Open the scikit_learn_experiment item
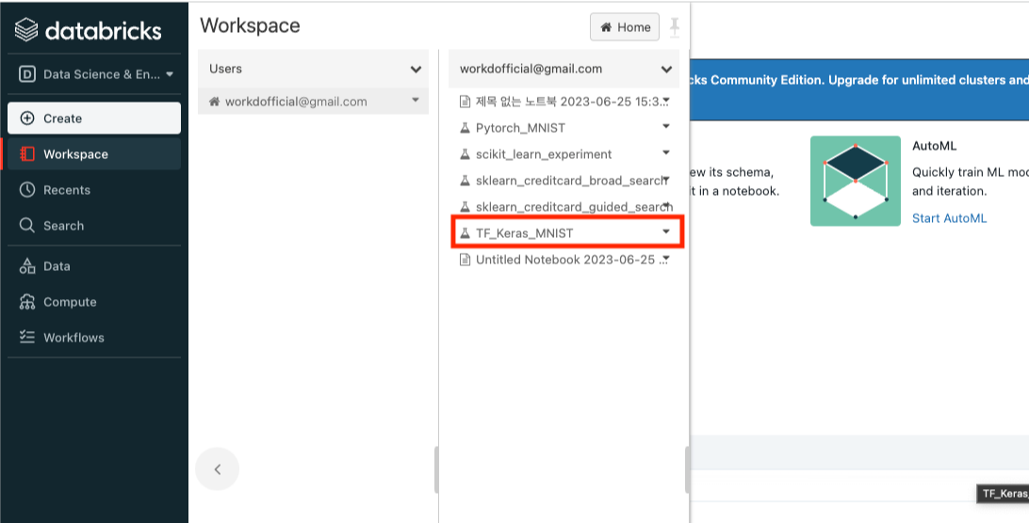 pos(544,154)
